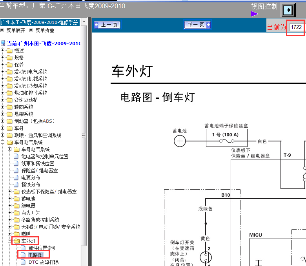Collapse the top-level 车身电气系统 folder

tap(2, 142)
